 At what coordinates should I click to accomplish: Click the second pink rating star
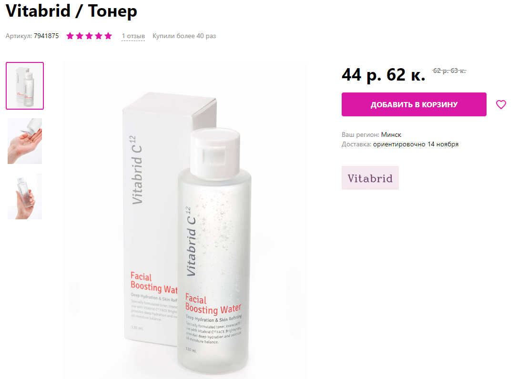(80, 36)
